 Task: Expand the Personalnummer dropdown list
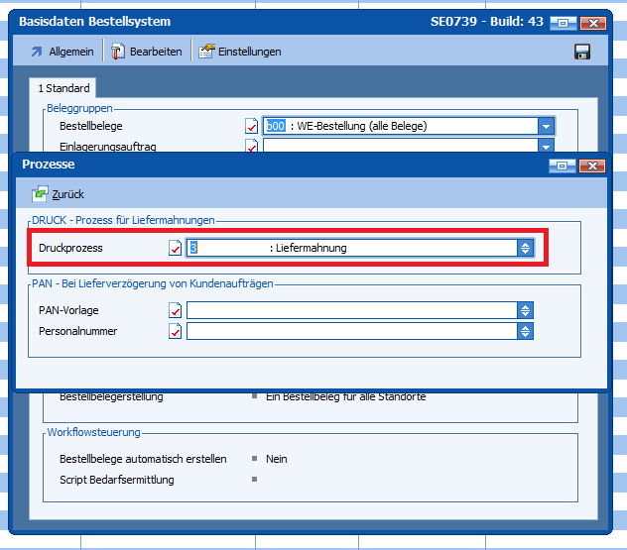(526, 332)
